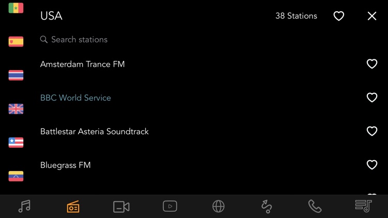Select the Spain flag

coord(16,42)
